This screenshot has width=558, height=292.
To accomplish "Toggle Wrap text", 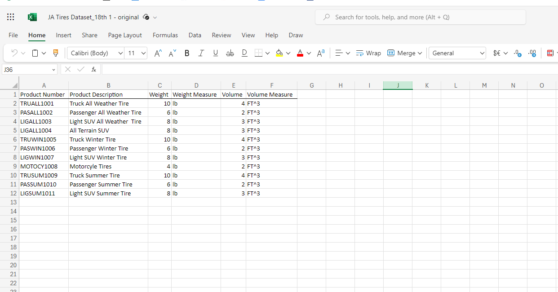I will tap(368, 53).
